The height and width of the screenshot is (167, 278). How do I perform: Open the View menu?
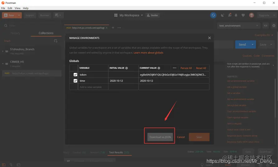coord(17,8)
